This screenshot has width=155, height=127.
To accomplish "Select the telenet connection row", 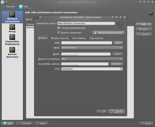I will click(30, 27).
